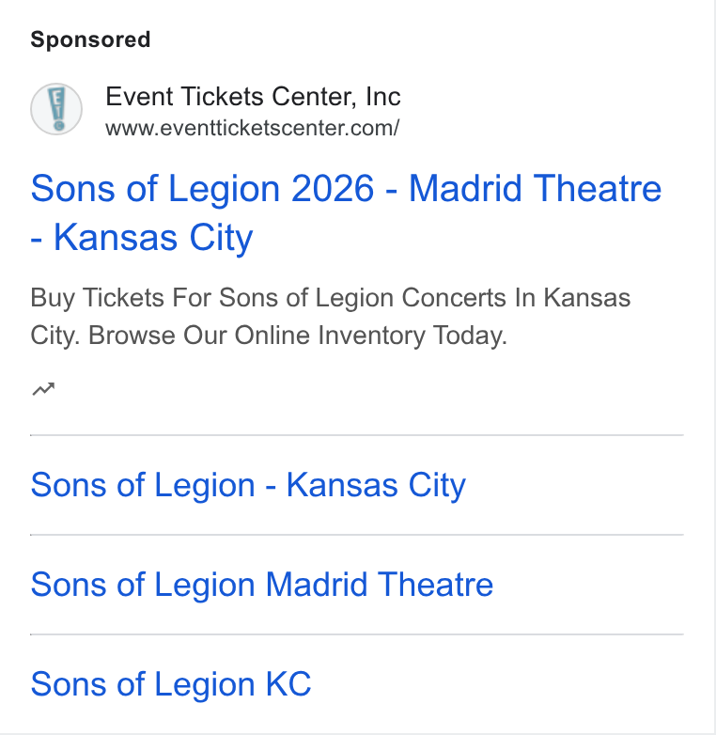Click the divider above Sons of Legion - Kansas City
Image resolution: width=716 pixels, height=735 pixels.
pos(357,435)
